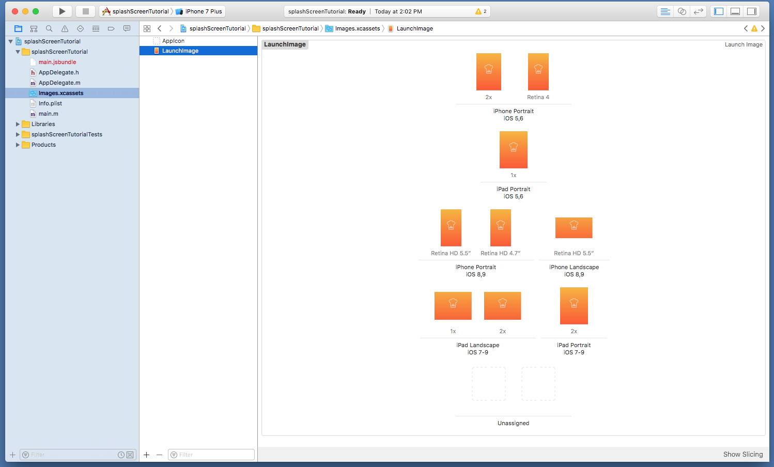Viewport: 774px width, 467px height.
Task: Open the Find navigator search icon
Action: [x=49, y=29]
